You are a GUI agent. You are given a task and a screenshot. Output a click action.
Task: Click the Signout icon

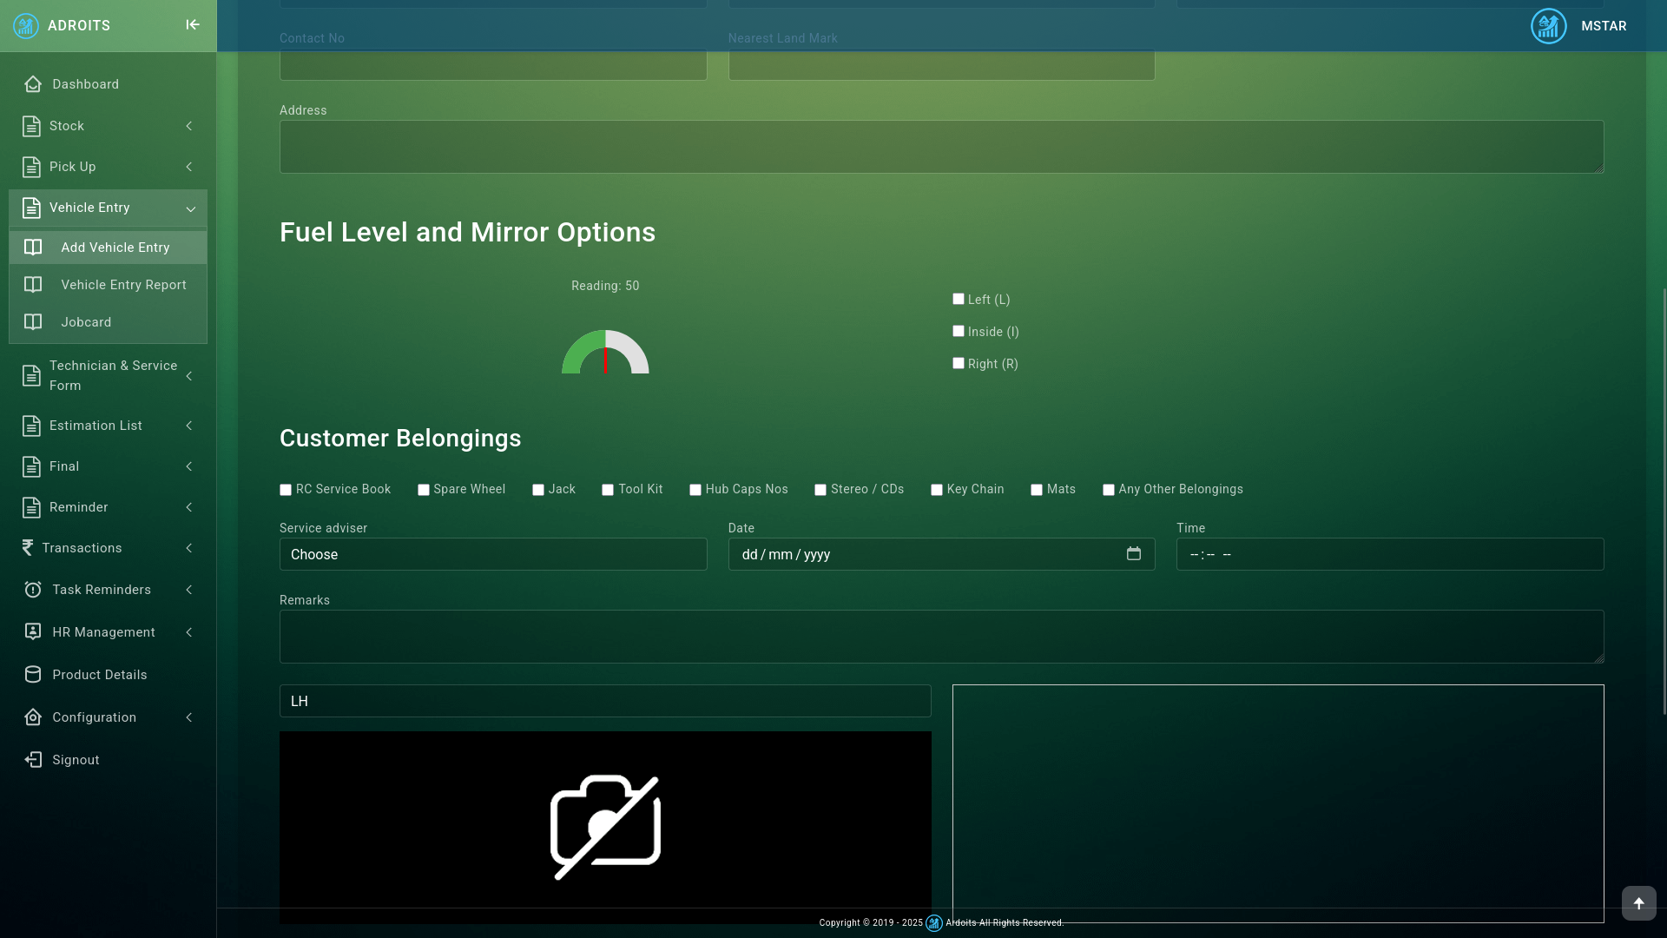tap(33, 760)
